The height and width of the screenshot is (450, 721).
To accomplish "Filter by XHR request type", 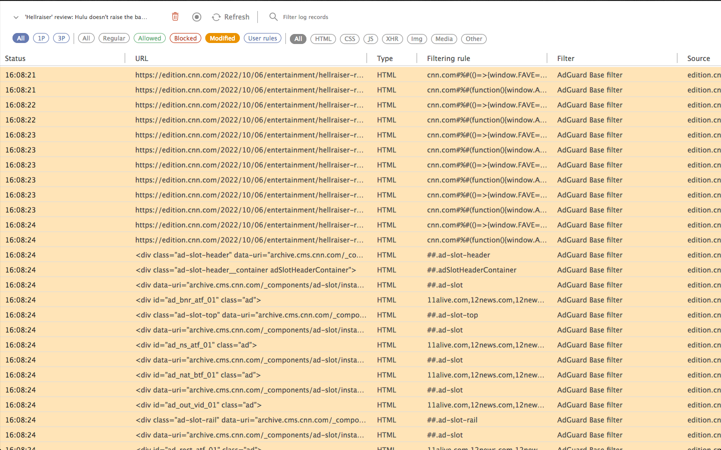I will [393, 38].
